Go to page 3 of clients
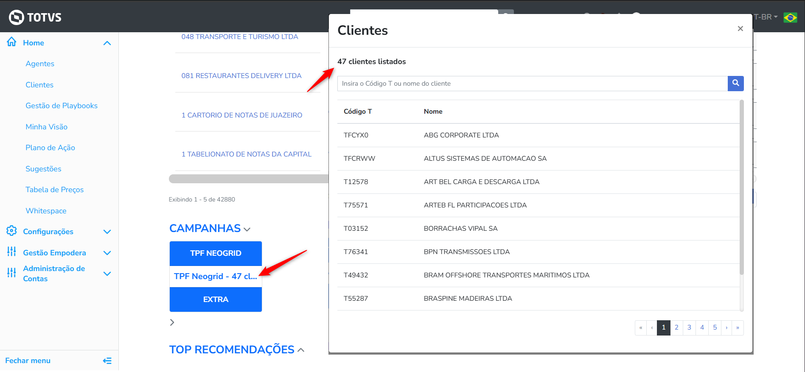This screenshot has height=372, width=805. pyautogui.click(x=689, y=327)
